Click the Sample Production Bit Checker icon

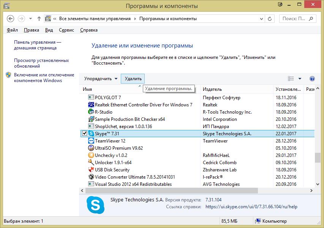(91, 119)
